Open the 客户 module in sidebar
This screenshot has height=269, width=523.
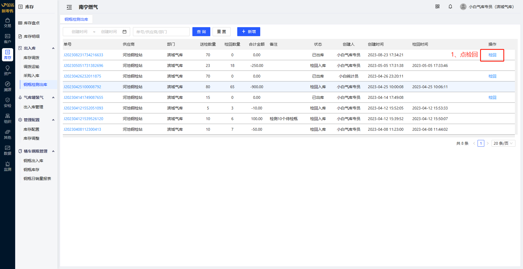coord(8,39)
